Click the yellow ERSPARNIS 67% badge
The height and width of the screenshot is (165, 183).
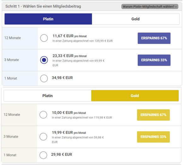point(153,115)
